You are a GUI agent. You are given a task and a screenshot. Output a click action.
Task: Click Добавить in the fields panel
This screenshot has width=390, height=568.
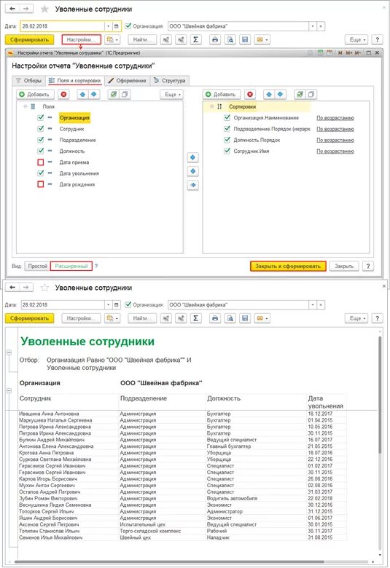(35, 94)
